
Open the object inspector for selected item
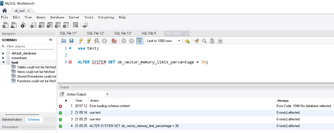click(x=24, y=25)
